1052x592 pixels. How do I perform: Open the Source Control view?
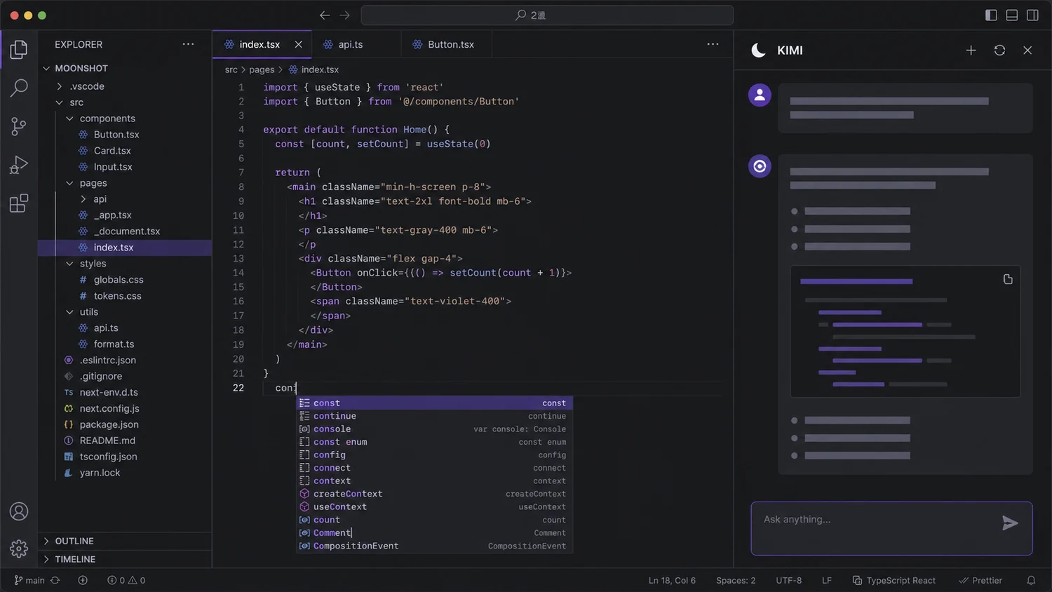click(19, 126)
